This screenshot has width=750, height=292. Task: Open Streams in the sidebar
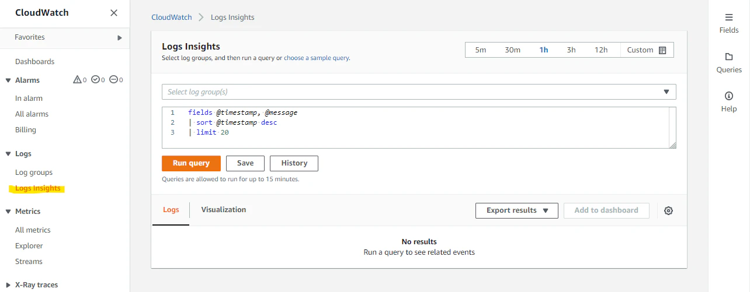point(29,262)
